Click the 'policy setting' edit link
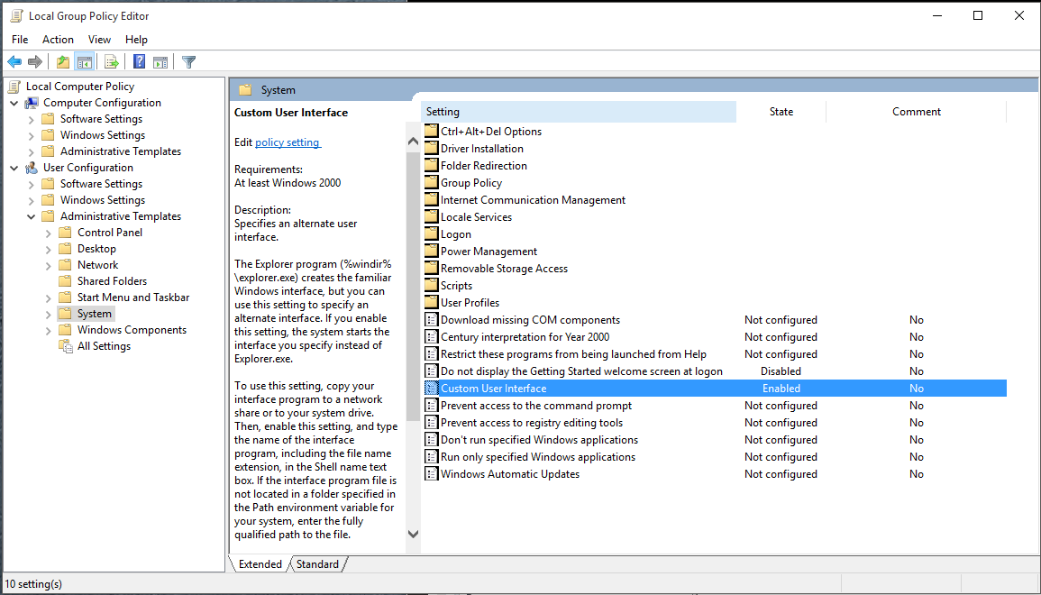The width and height of the screenshot is (1041, 595). pos(288,142)
